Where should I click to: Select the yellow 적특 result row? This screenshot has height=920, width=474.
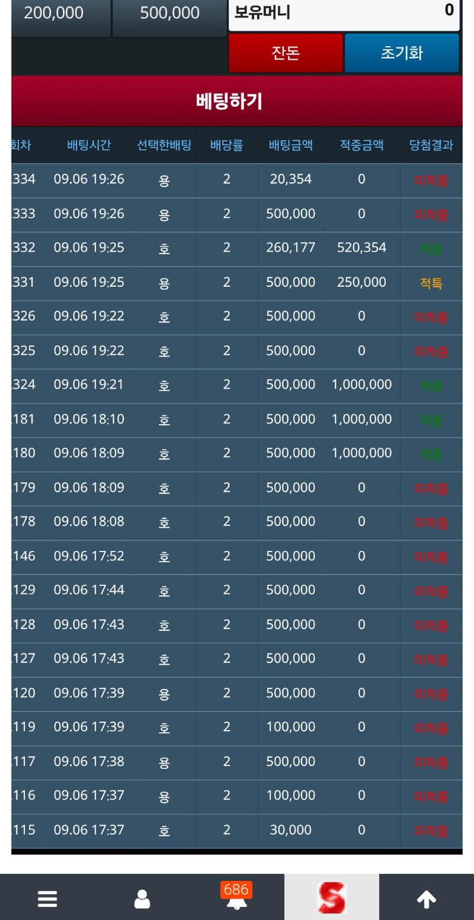tap(237, 283)
